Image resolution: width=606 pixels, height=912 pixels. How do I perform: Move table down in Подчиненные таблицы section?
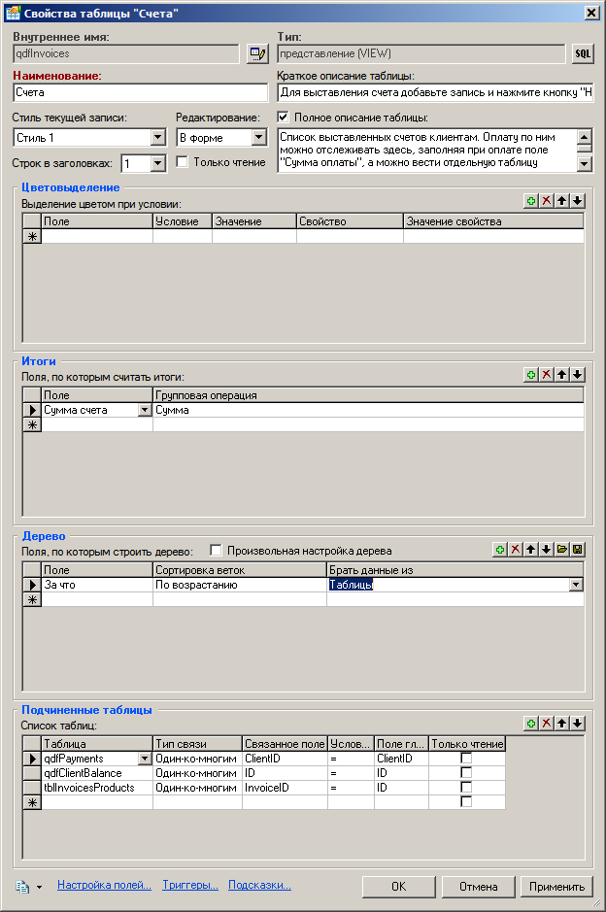(x=578, y=724)
